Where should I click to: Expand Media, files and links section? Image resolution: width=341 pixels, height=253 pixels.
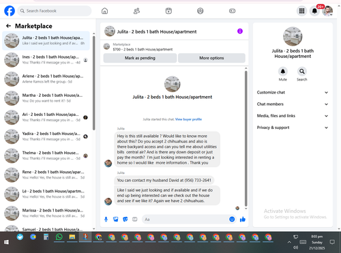tap(293, 116)
